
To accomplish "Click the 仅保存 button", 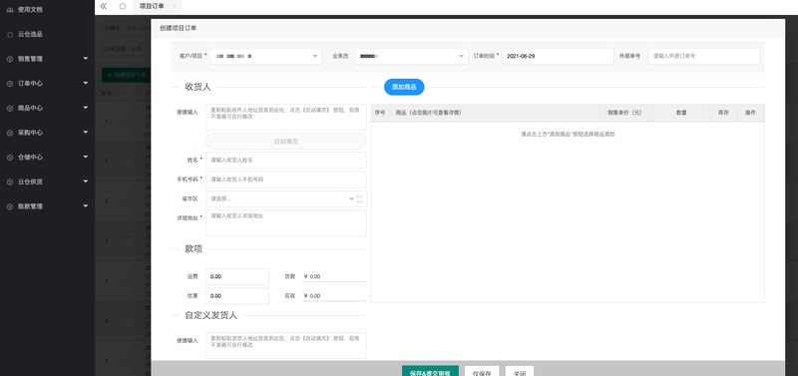I will click(482, 371).
